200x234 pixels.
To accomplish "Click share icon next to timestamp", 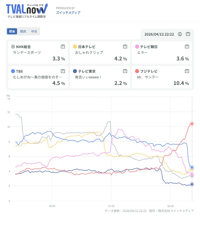I will point(188,34).
